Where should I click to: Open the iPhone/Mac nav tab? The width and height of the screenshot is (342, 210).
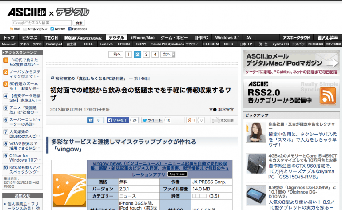pyautogui.click(x=143, y=37)
